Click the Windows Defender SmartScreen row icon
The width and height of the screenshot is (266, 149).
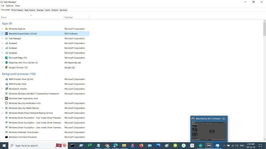click(6, 132)
